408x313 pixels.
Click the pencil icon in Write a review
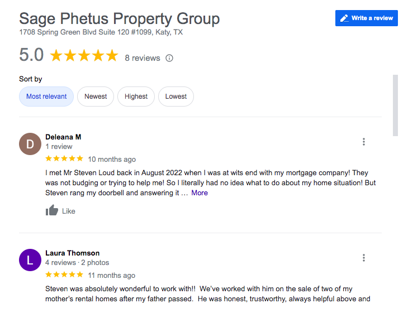pyautogui.click(x=344, y=18)
